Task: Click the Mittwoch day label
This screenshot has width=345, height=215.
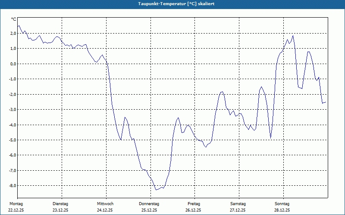Action: click(105, 204)
